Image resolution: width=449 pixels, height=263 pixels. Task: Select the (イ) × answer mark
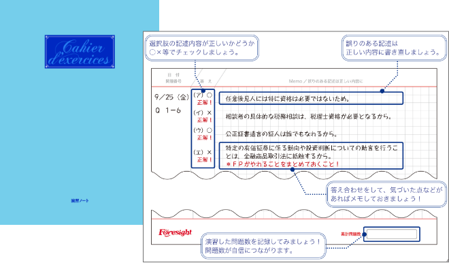tap(203, 113)
